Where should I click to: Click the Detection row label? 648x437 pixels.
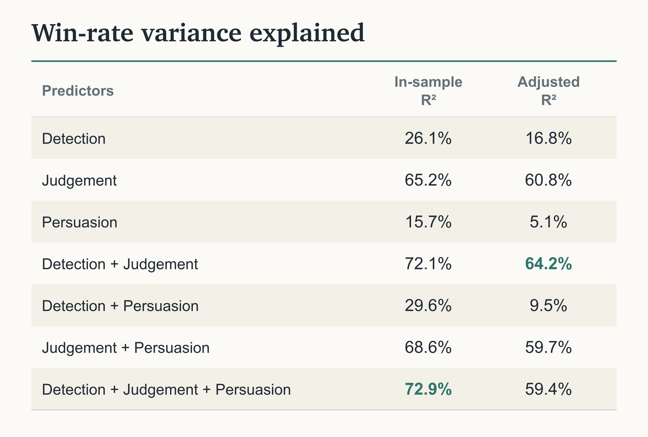click(x=73, y=139)
